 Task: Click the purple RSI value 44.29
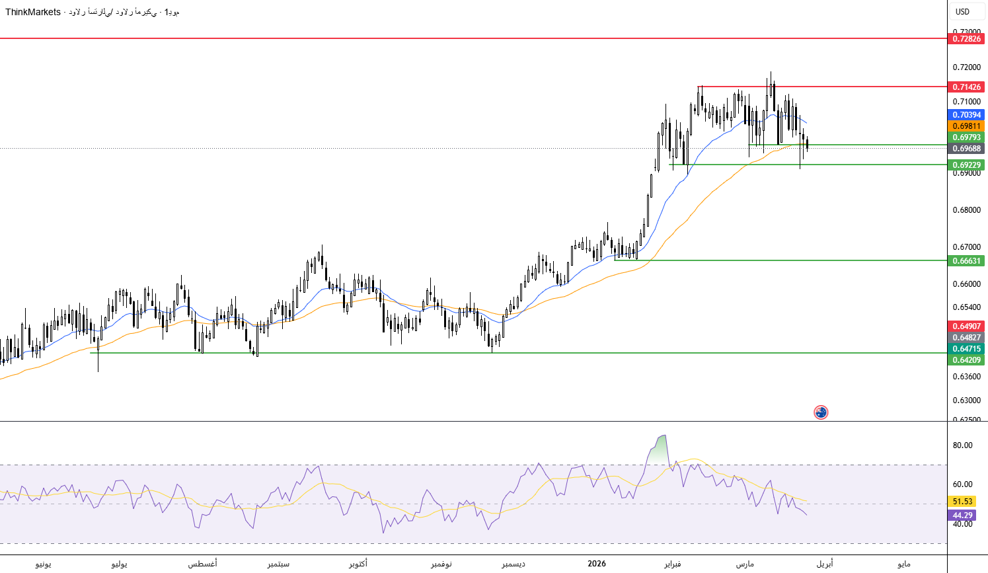(x=962, y=516)
